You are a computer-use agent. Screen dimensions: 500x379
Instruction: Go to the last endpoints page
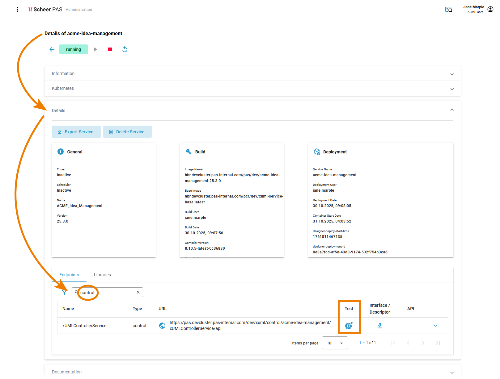click(x=438, y=343)
